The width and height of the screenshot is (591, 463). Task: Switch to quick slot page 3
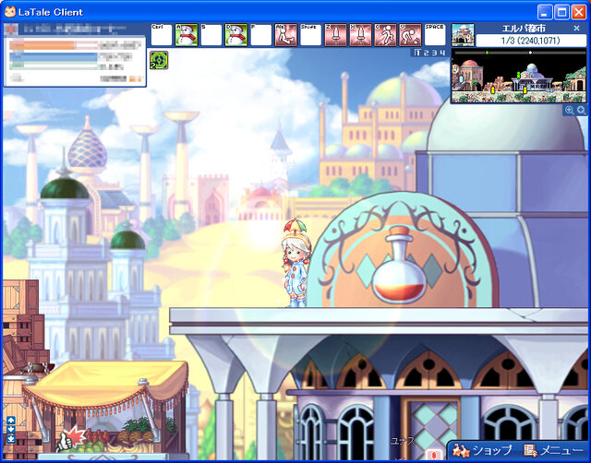click(x=434, y=53)
